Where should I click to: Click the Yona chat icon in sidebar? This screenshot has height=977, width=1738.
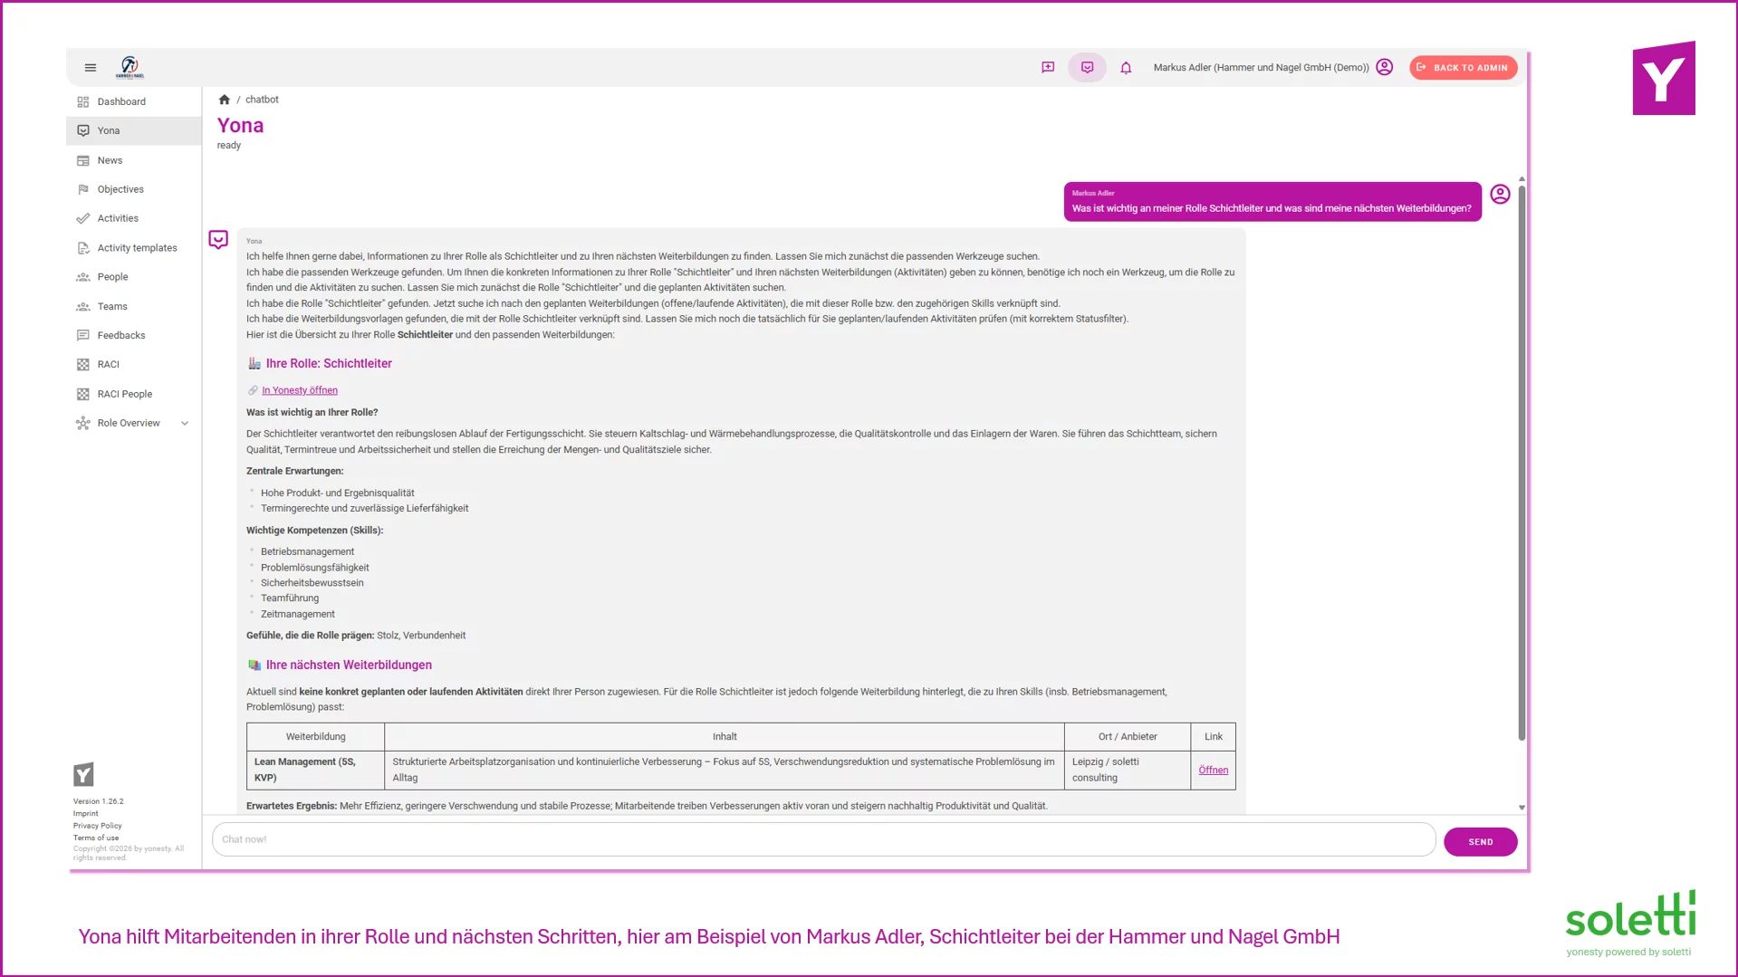[83, 131]
